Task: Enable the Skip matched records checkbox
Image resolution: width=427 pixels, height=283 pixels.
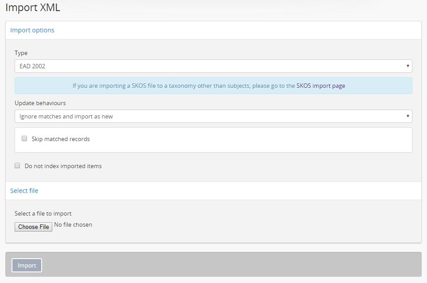Action: (x=24, y=138)
